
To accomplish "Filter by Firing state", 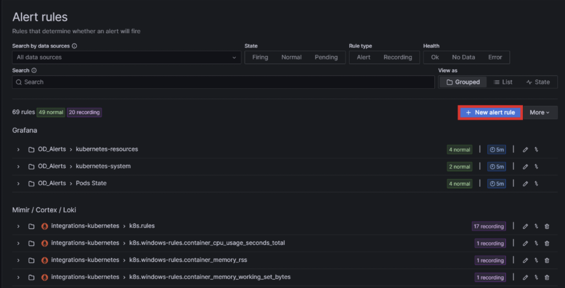I will 260,57.
